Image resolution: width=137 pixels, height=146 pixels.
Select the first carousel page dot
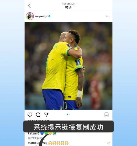pos(67,114)
